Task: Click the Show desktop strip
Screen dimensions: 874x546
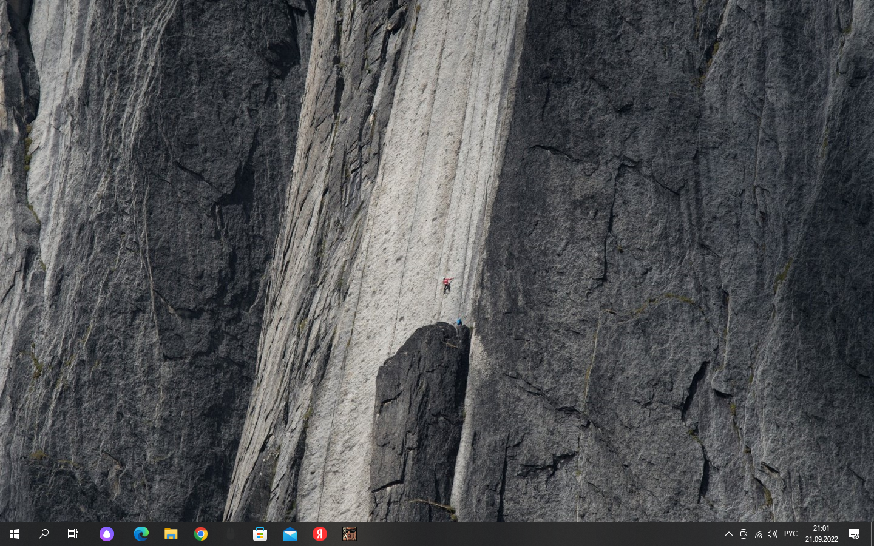Action: (872, 534)
